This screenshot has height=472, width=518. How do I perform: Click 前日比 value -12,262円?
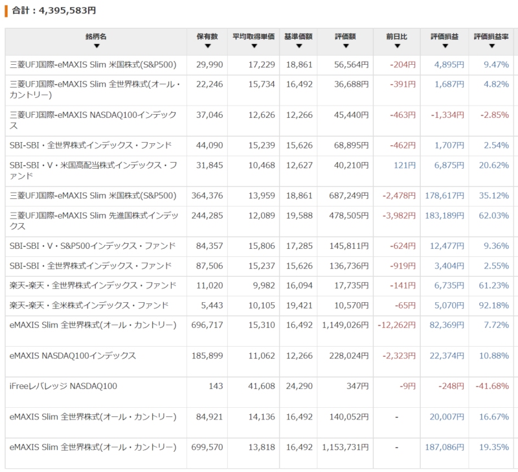tap(397, 325)
